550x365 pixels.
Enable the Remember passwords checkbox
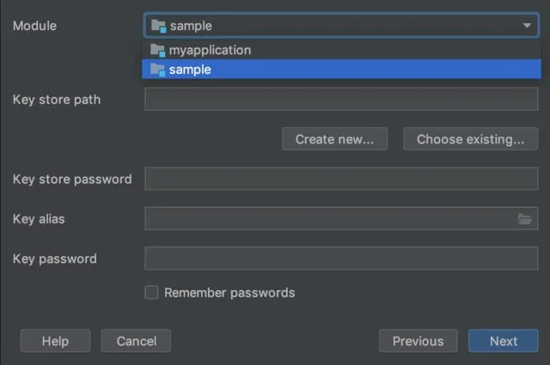(x=151, y=293)
